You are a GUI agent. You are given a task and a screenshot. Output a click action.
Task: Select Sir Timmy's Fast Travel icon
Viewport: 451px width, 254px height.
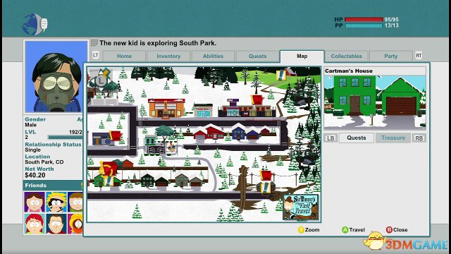(301, 207)
